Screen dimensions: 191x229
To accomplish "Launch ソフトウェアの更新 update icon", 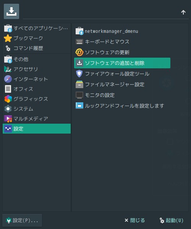I will pyautogui.click(x=122, y=52).
